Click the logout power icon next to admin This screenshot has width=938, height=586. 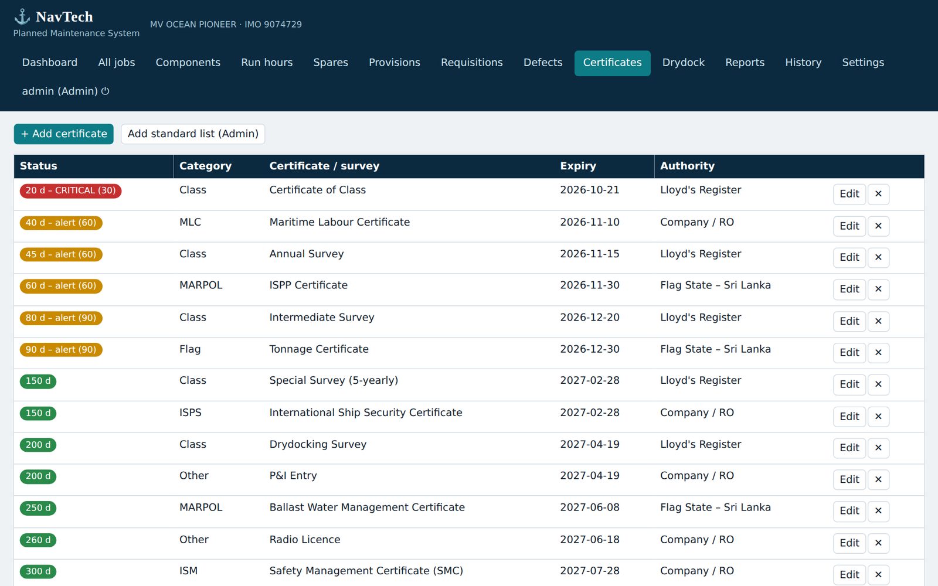[x=106, y=91]
